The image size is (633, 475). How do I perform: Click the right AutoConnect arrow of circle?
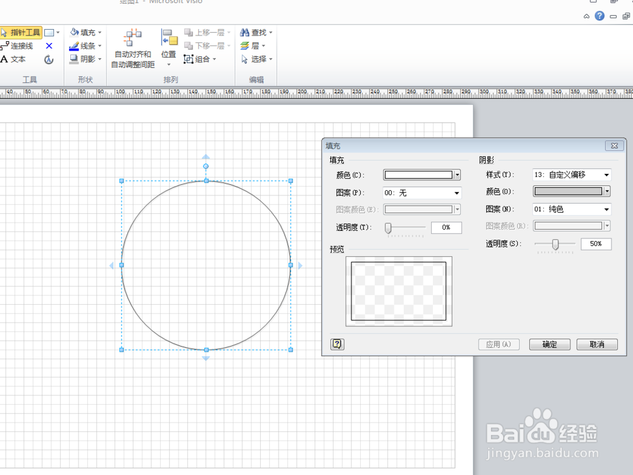[x=300, y=265]
